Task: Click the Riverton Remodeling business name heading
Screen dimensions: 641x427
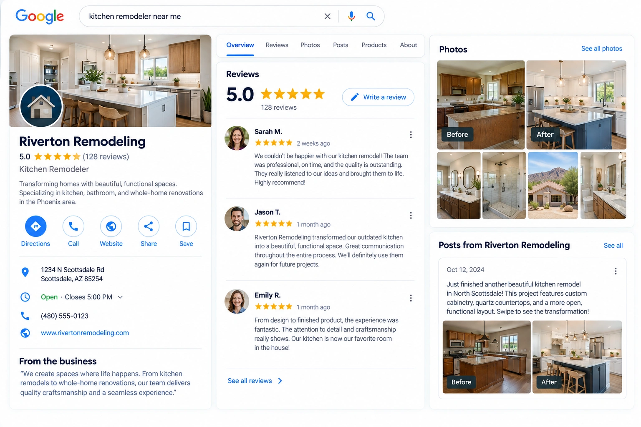Action: point(82,141)
